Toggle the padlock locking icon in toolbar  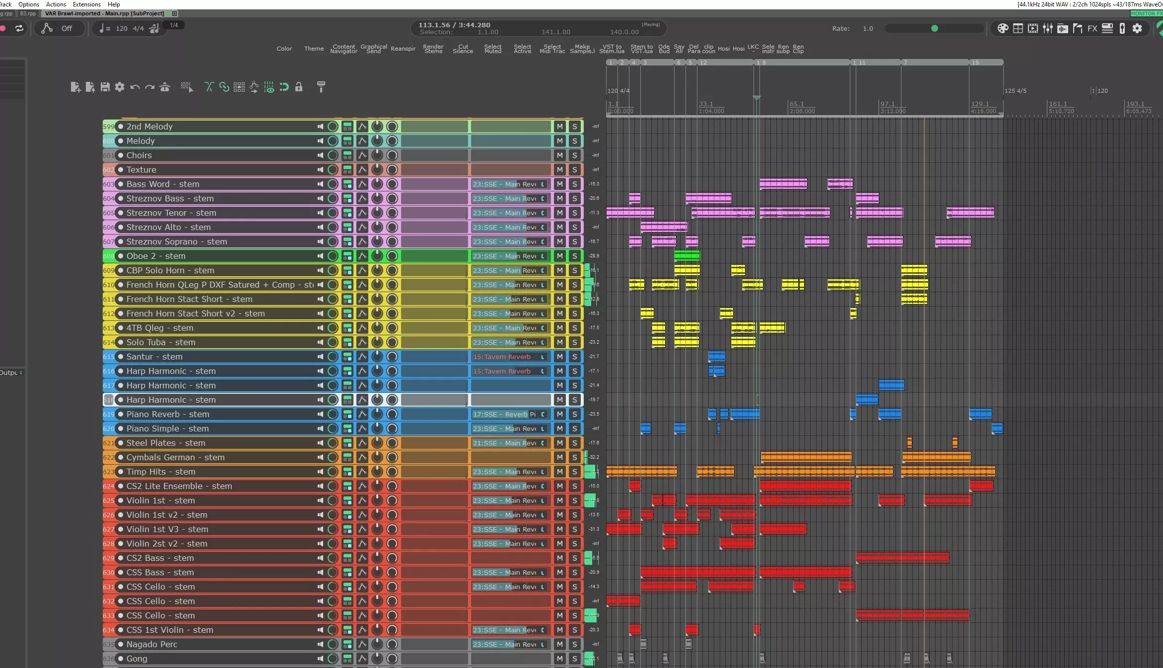[299, 87]
